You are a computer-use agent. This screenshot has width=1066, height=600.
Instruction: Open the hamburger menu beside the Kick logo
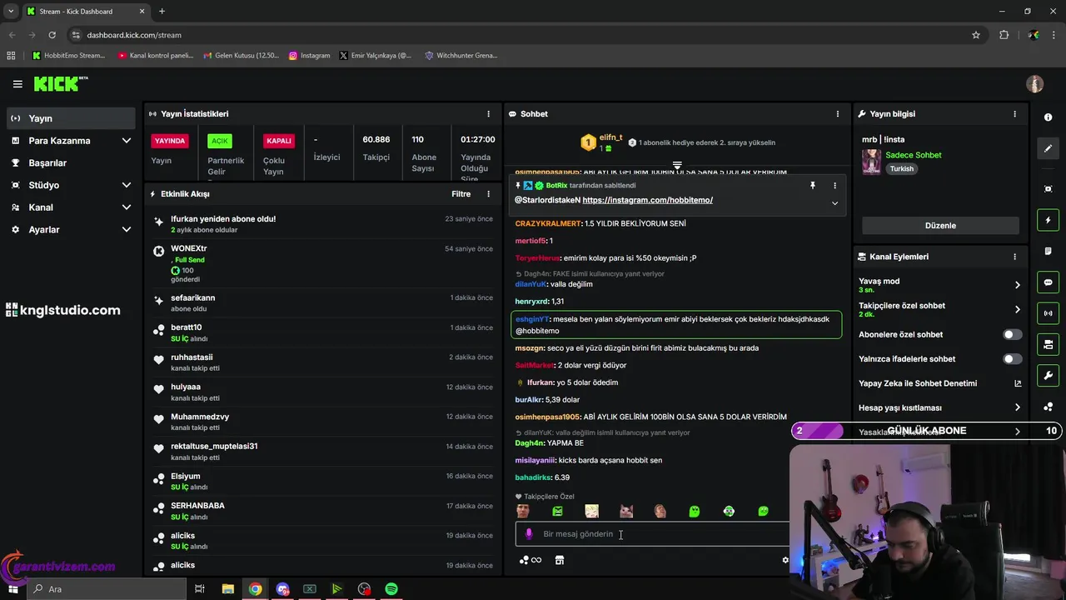[x=17, y=84]
